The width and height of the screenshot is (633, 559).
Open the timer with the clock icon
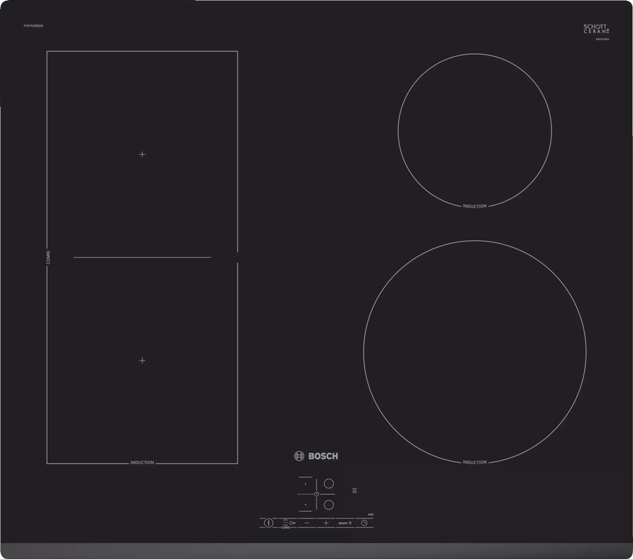[365, 522]
